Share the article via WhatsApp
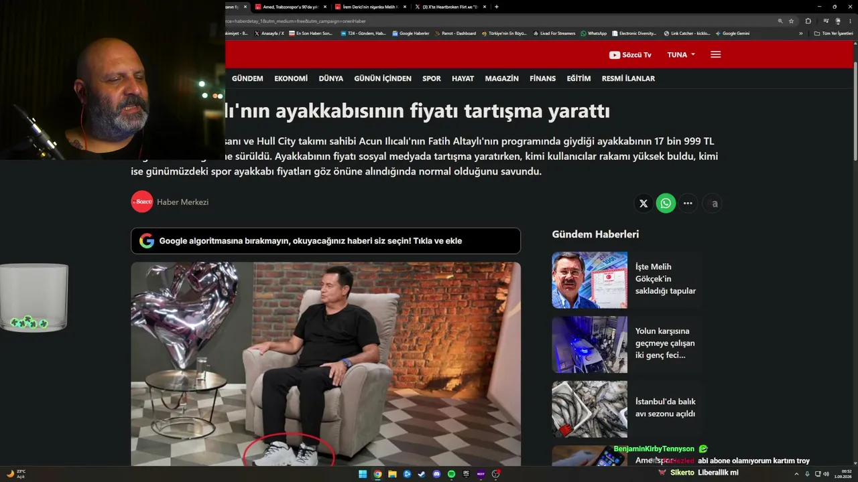858x482 pixels. coord(666,204)
